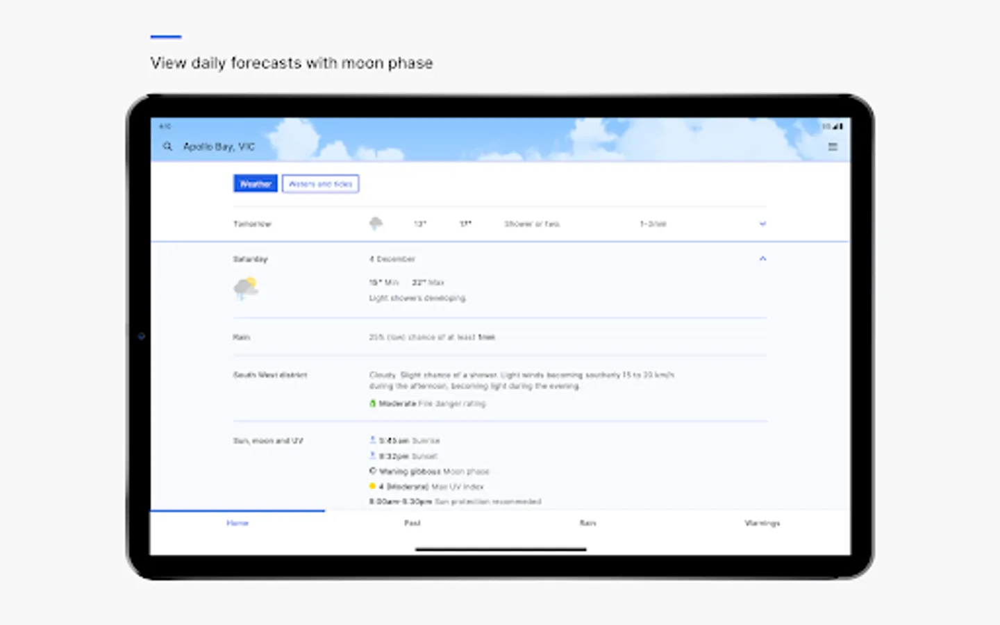Tap the sunrise icon beside 5:45am
Viewport: 1000px width, 625px height.
tap(372, 440)
